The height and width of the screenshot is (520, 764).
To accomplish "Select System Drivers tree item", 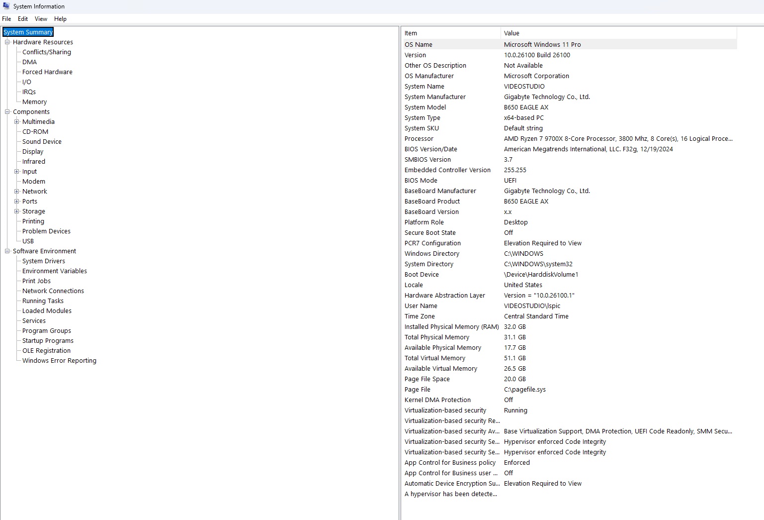I will (x=44, y=261).
